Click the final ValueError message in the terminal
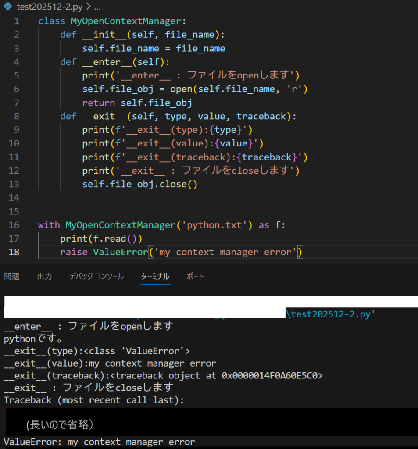418x449 pixels. pos(99,442)
